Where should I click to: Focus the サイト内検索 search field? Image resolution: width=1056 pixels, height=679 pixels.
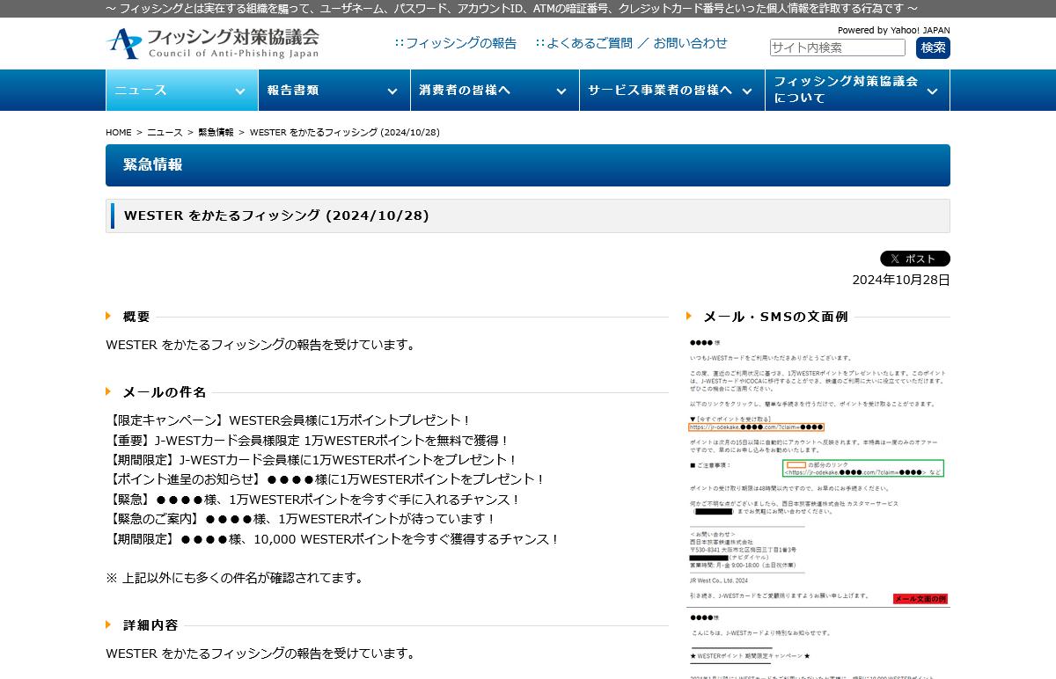click(837, 47)
